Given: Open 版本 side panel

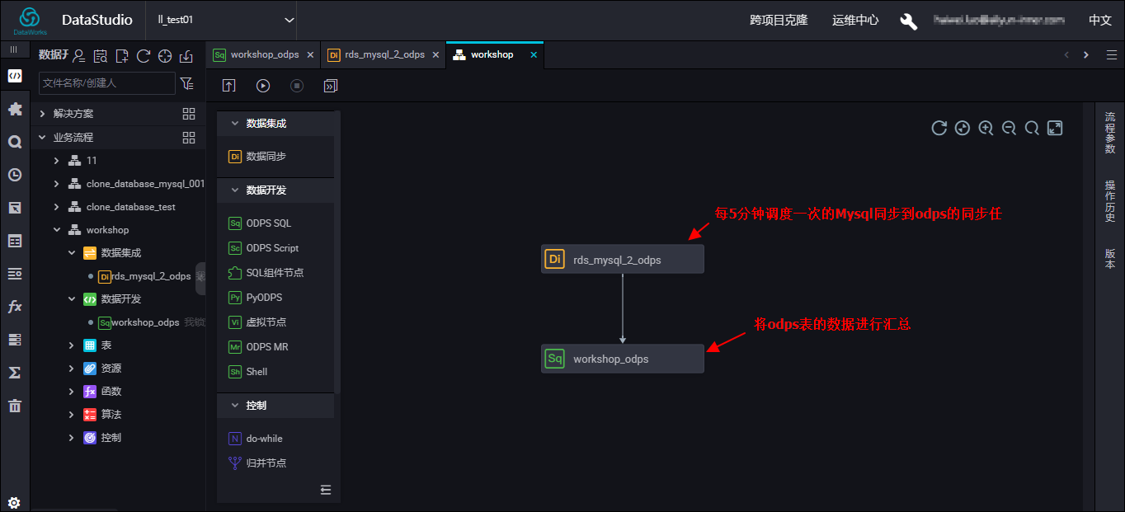Looking at the screenshot, I should (1110, 259).
